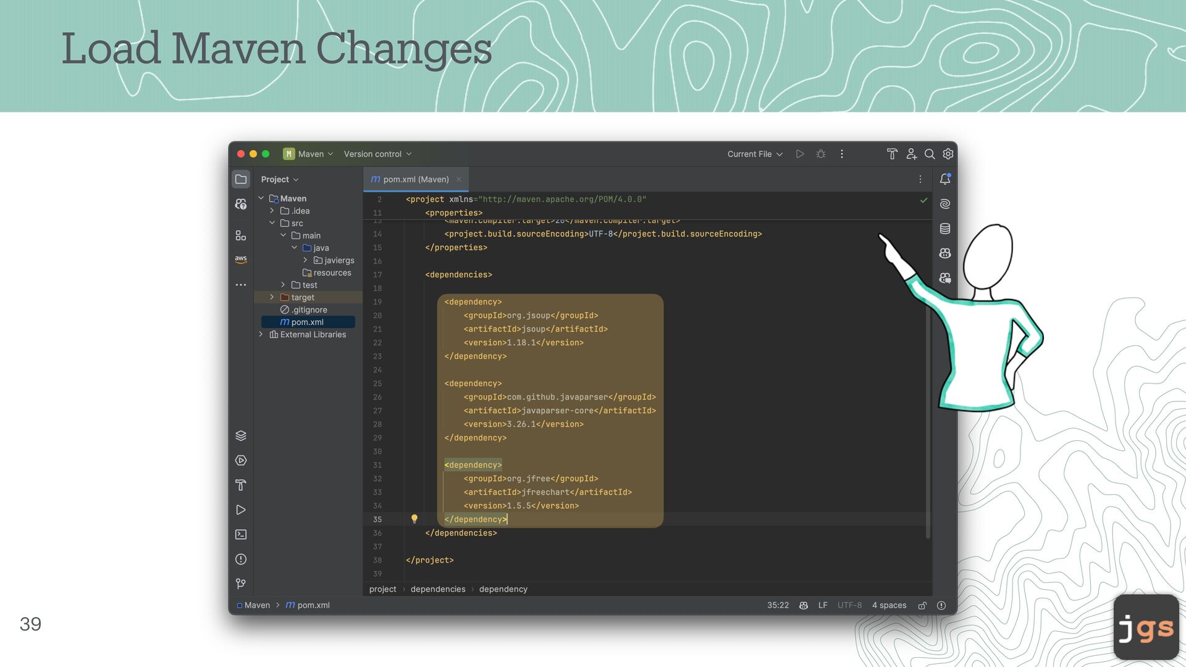Open IDE settings gear icon
Screen dimensions: 1186x667
tap(948, 154)
